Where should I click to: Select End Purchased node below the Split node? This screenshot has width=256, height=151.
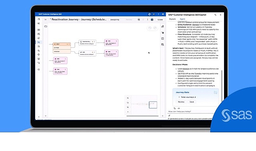60,60
